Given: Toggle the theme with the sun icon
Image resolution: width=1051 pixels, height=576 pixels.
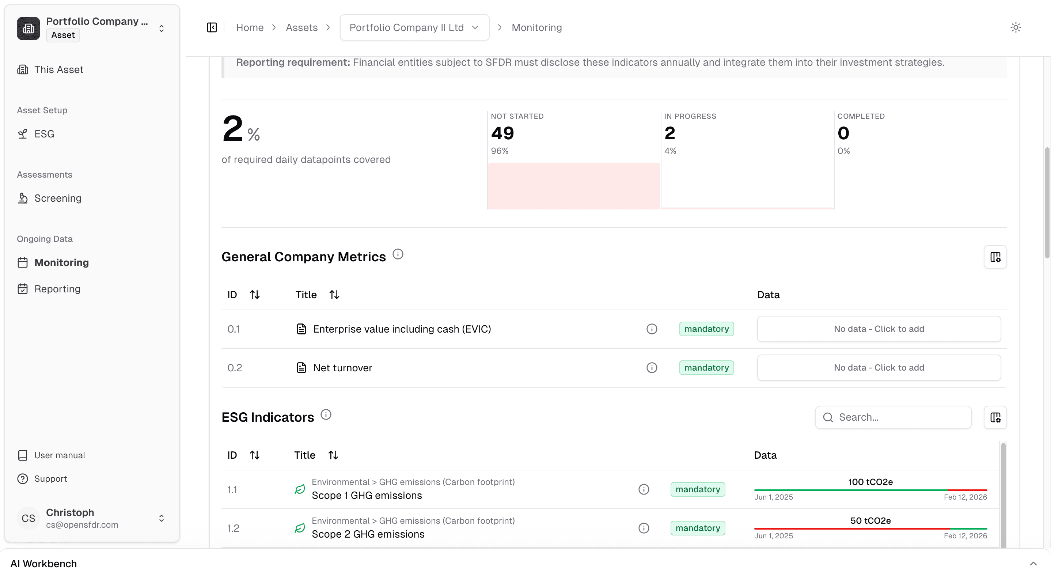Looking at the screenshot, I should tap(1016, 27).
